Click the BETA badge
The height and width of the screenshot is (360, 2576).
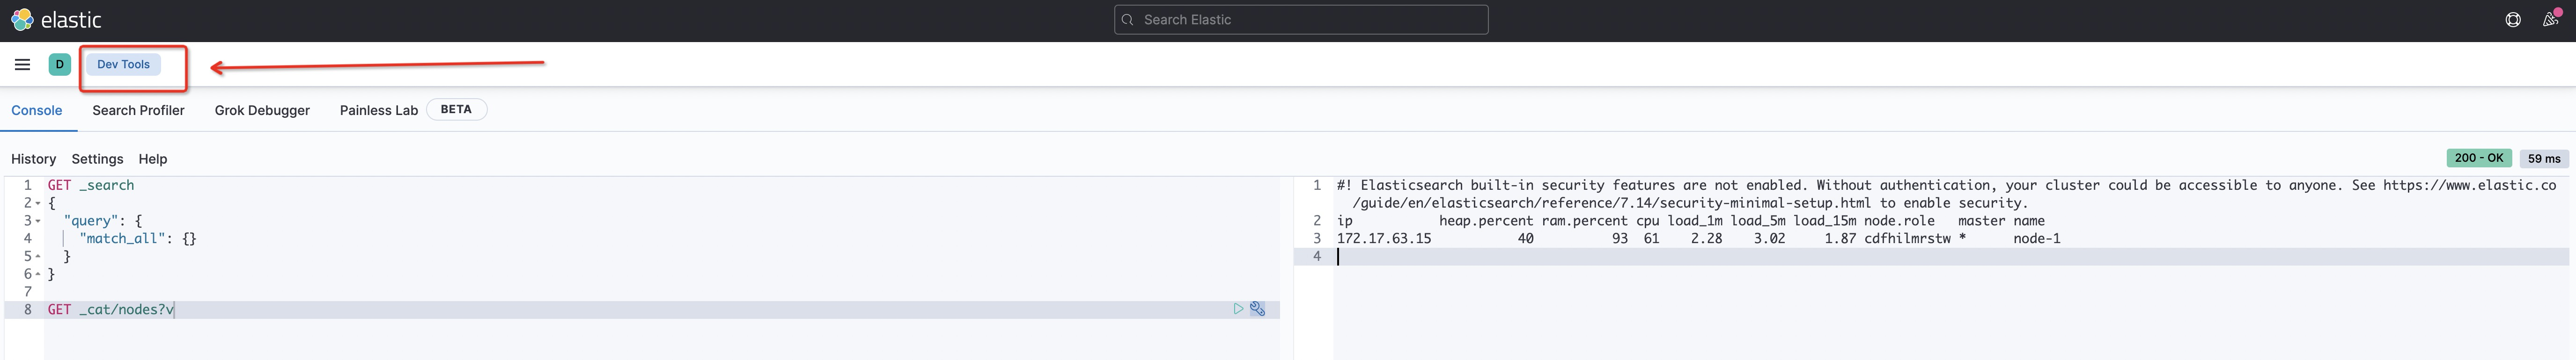point(456,110)
